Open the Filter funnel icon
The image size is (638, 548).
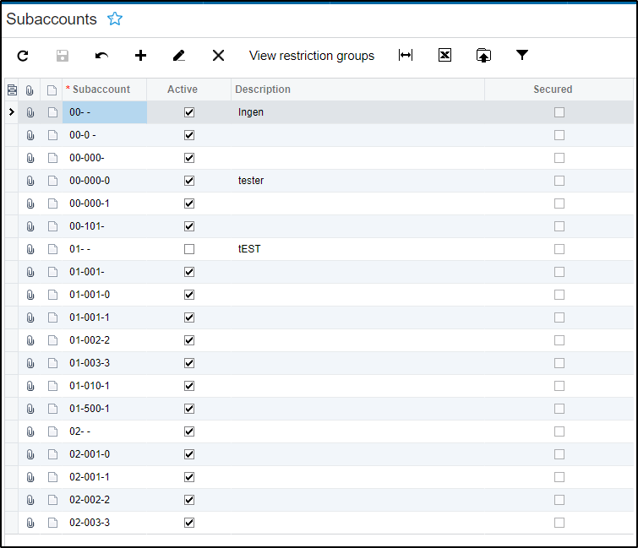tap(522, 55)
